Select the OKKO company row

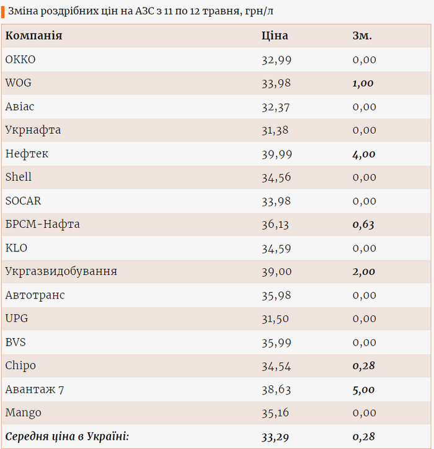[20, 59]
